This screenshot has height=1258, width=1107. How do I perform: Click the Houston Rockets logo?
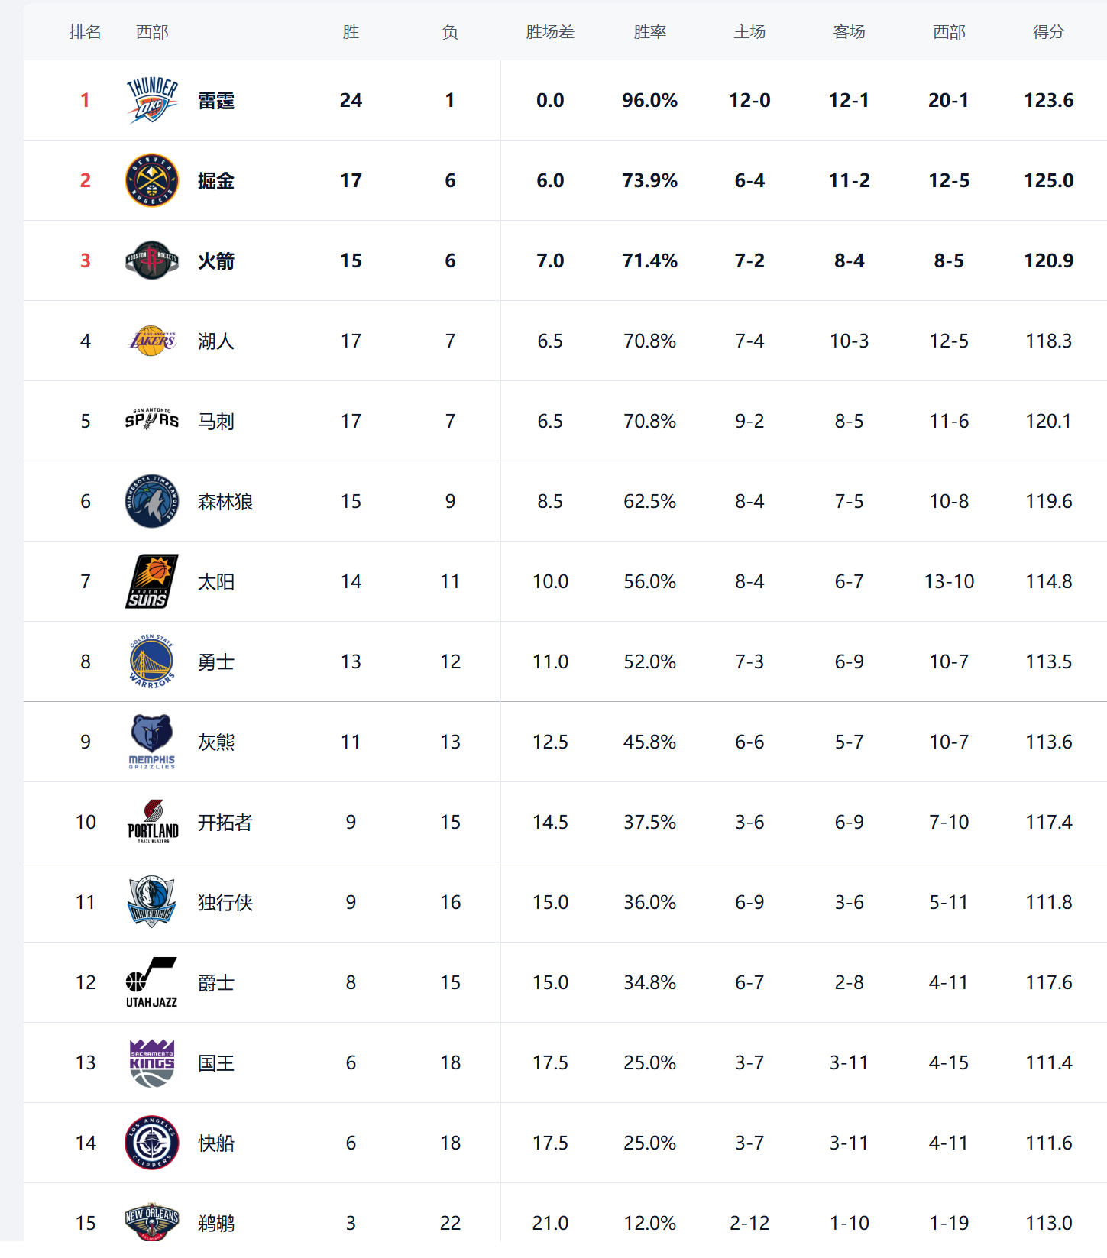pos(151,260)
